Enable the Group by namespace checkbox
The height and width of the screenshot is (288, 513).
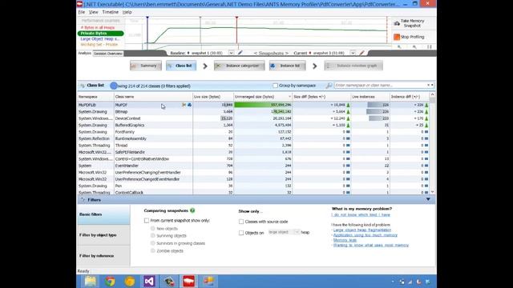275,86
